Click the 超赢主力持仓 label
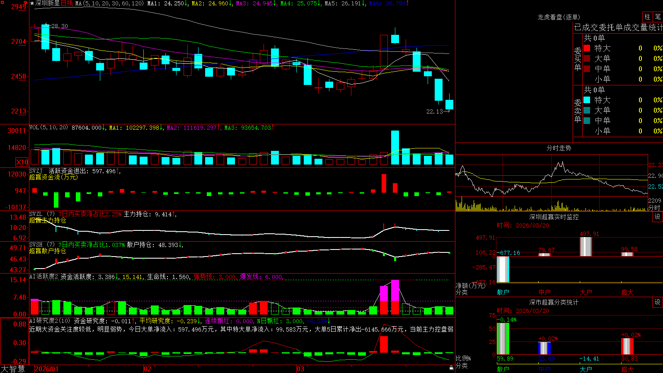 (48, 220)
